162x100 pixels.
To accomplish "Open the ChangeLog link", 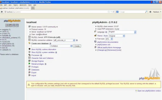I will pyautogui.click(x=102, y=50).
